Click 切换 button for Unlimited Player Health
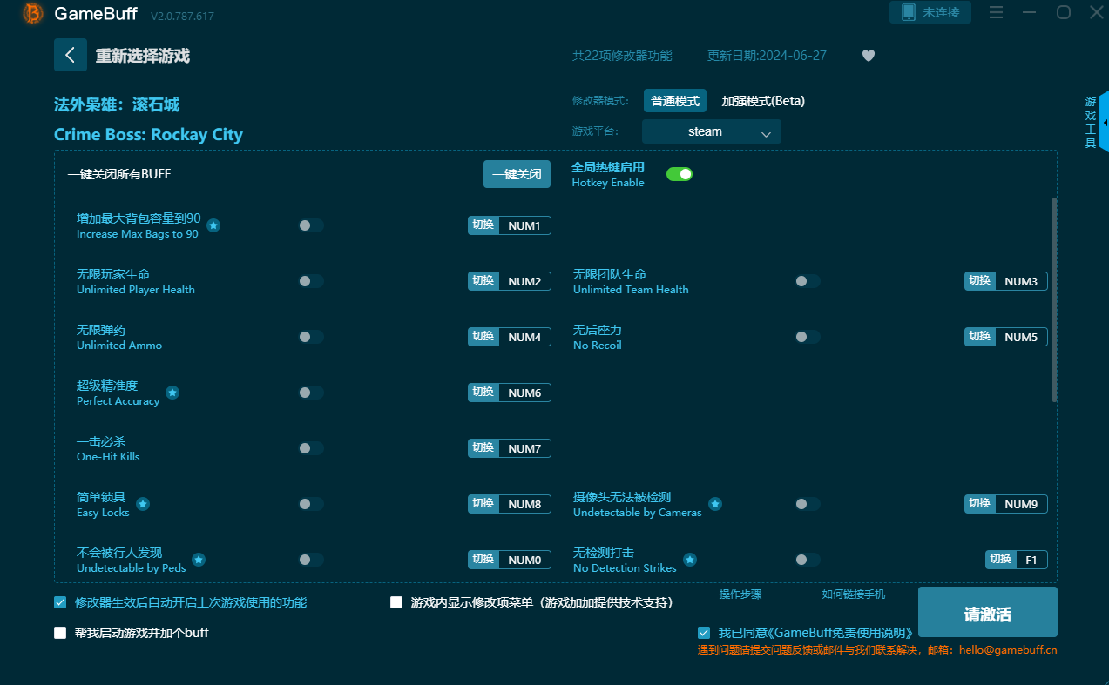 (483, 281)
